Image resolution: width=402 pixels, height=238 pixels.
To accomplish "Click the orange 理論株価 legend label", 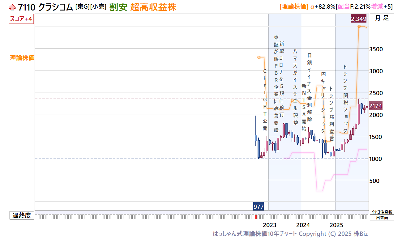I will point(22,57).
